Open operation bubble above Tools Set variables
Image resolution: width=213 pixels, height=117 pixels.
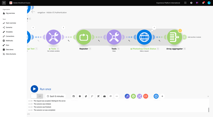pyautogui.click(x=63, y=28)
